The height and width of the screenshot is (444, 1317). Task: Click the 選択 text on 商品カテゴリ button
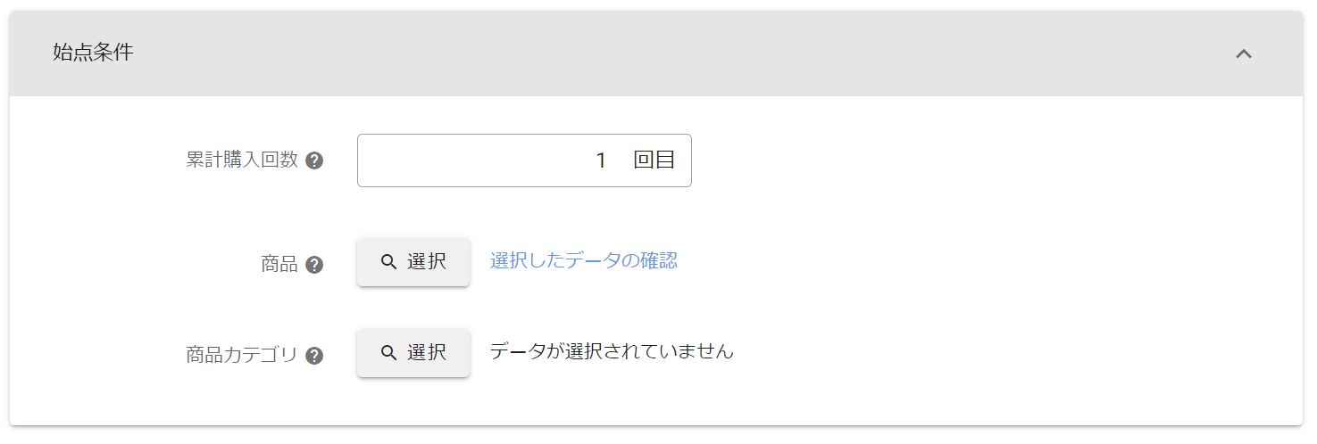coord(427,353)
